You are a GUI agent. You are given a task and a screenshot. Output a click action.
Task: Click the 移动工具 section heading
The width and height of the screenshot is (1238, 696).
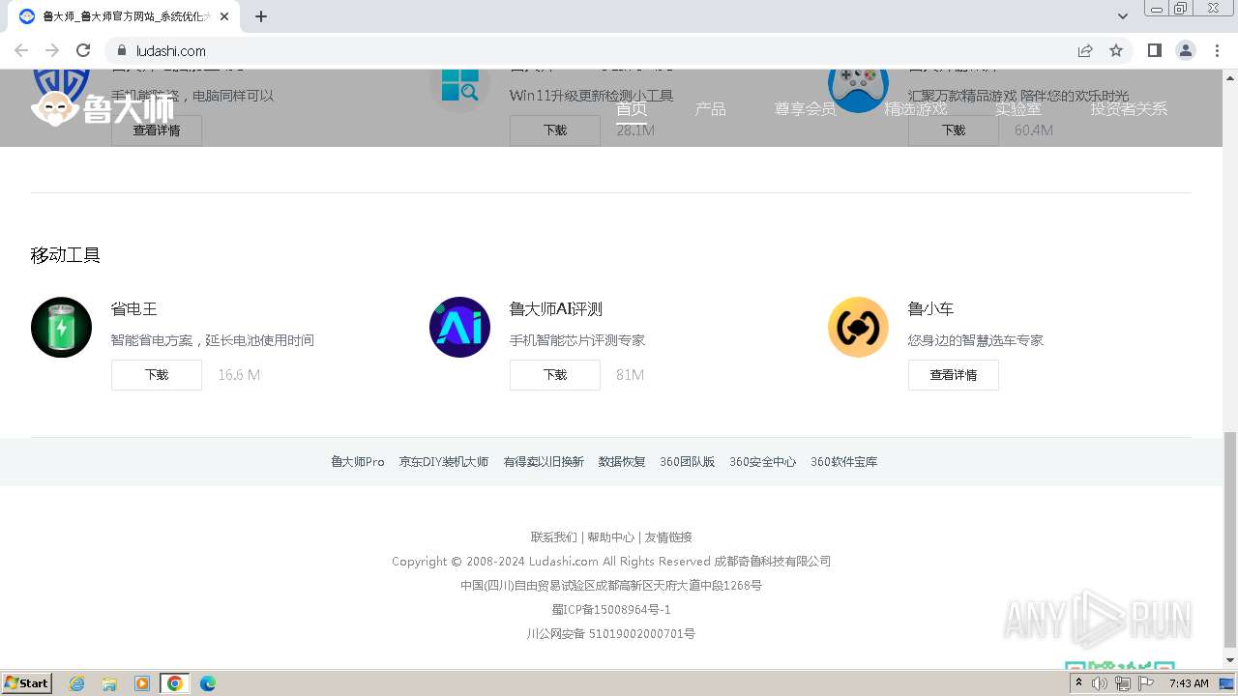pos(66,255)
